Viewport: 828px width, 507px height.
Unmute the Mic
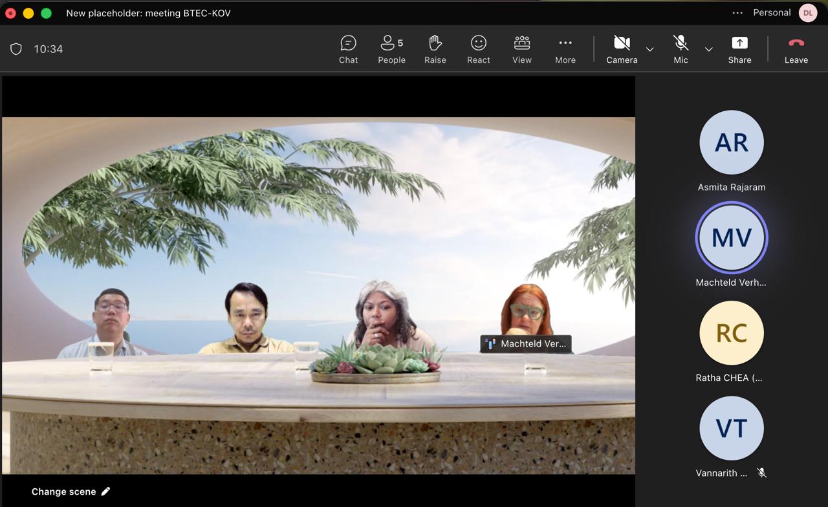(x=681, y=50)
